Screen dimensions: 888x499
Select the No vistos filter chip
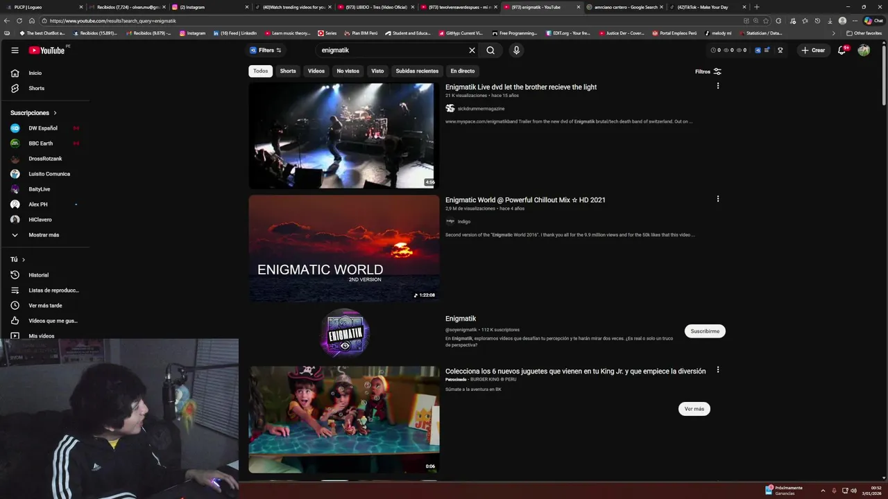click(x=348, y=71)
